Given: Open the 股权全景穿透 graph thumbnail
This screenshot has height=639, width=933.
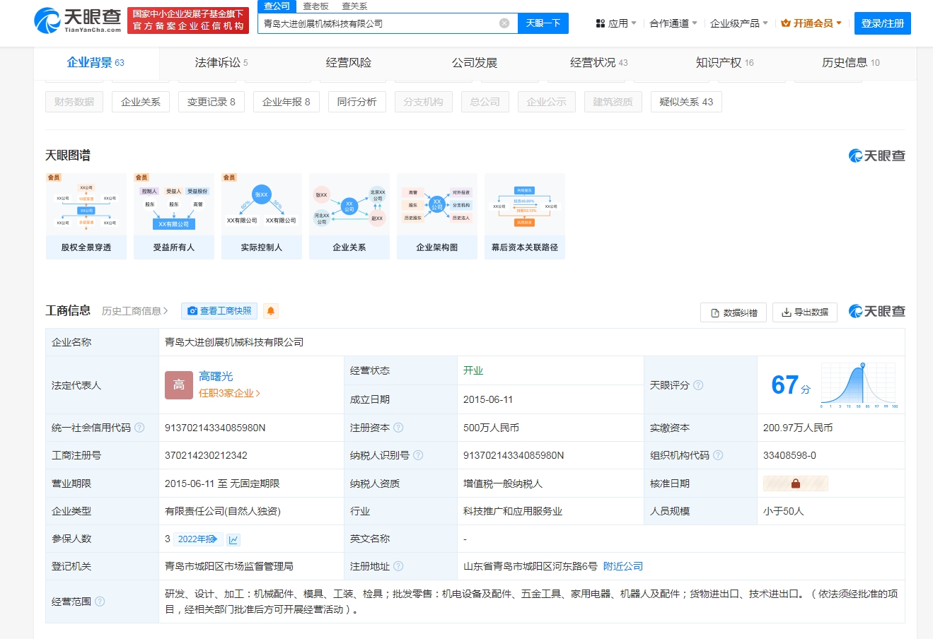Looking at the screenshot, I should [x=86, y=216].
